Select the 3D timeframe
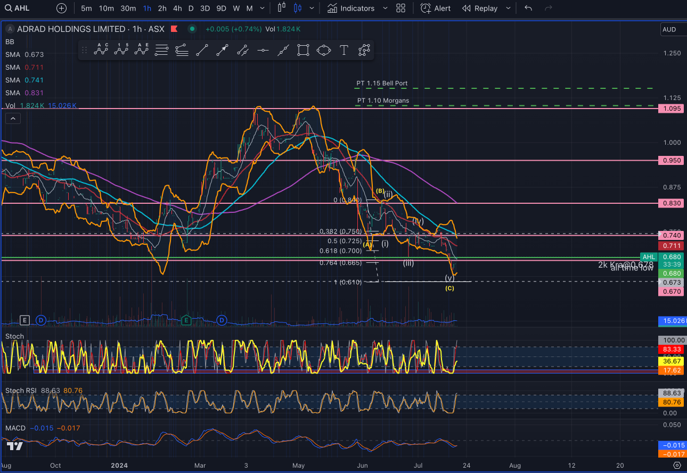 205,8
